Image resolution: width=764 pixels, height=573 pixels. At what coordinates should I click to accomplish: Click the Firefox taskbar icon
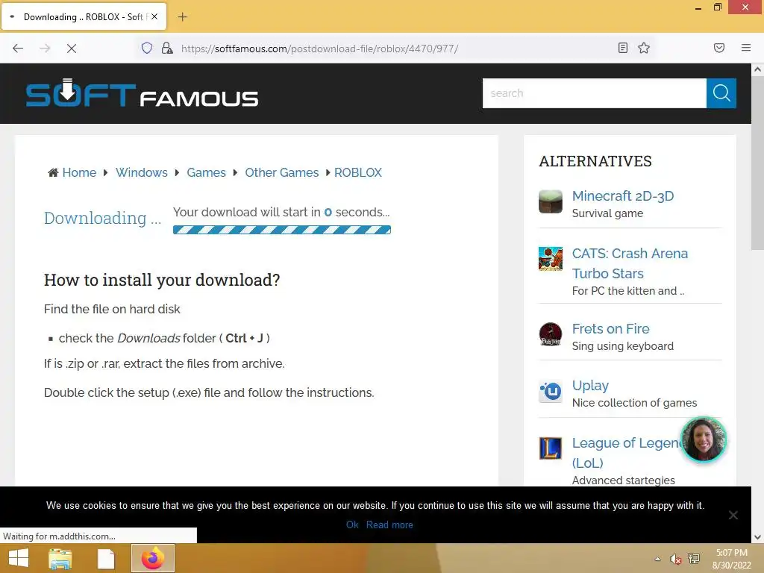[x=152, y=558]
